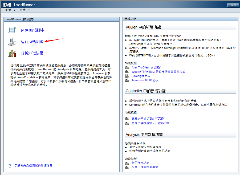This screenshot has height=175, width=240.
Task: Click the Analysis description text box
Action: click(x=62, y=97)
